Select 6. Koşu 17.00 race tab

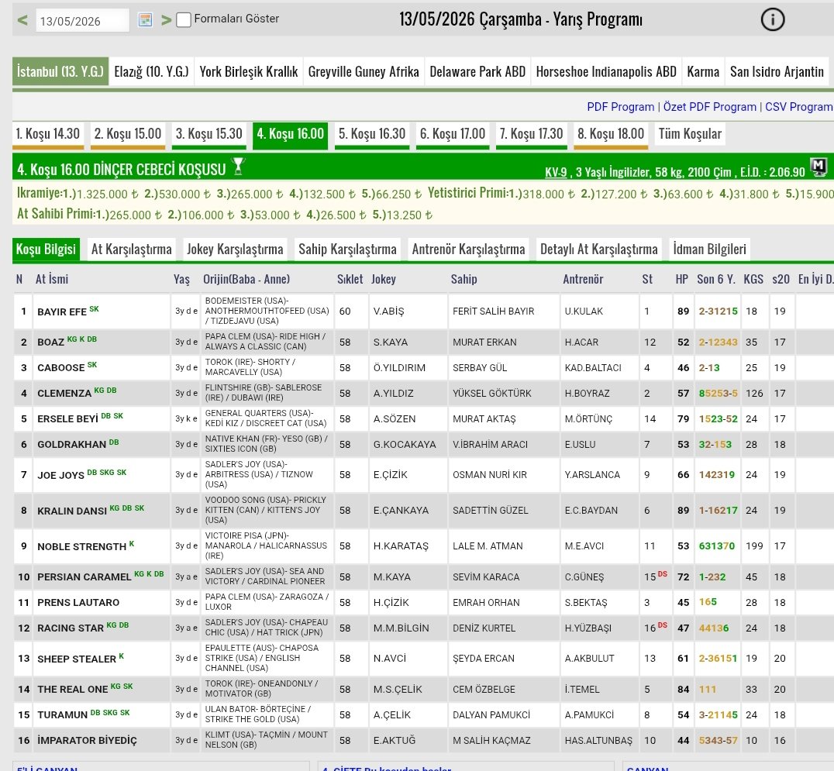[x=453, y=134]
